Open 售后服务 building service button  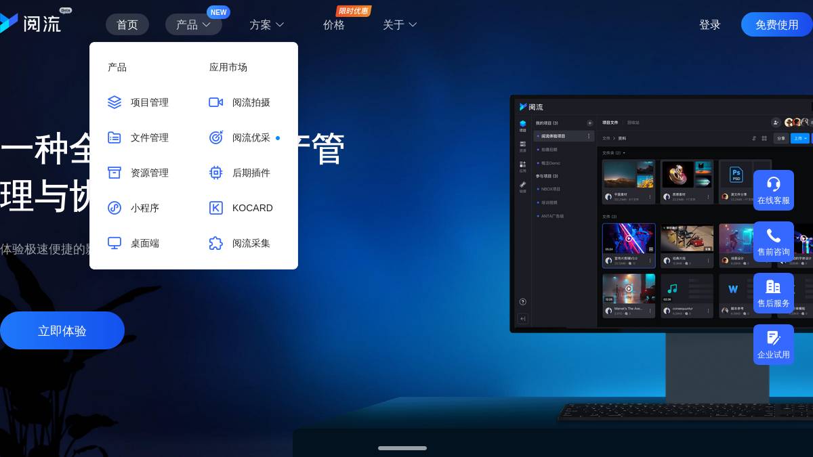pos(774,293)
